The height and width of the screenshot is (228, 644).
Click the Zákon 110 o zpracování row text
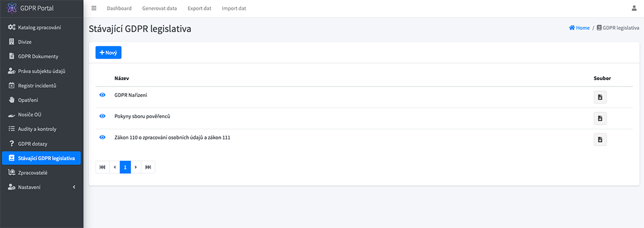click(172, 137)
